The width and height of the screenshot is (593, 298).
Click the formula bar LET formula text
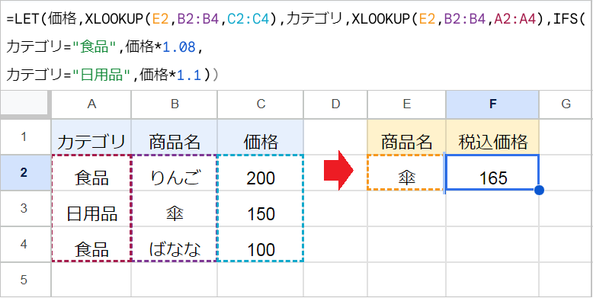coord(296,47)
